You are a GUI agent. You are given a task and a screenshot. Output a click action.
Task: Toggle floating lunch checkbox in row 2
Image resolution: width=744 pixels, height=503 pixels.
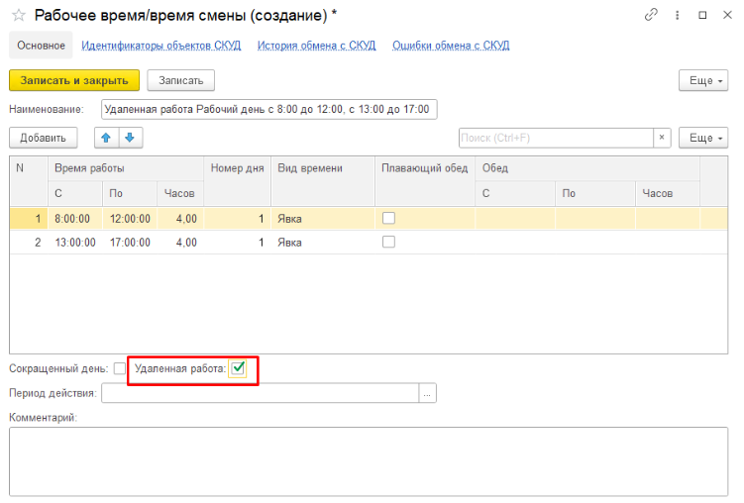388,242
